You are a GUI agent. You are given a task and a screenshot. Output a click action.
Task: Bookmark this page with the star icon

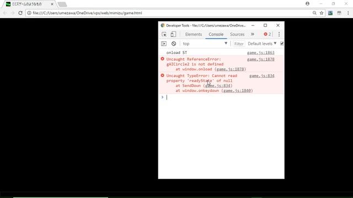point(322,13)
